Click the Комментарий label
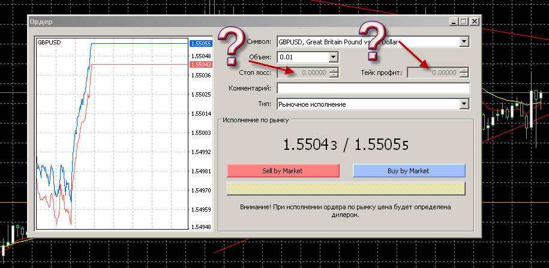 pyautogui.click(x=250, y=88)
